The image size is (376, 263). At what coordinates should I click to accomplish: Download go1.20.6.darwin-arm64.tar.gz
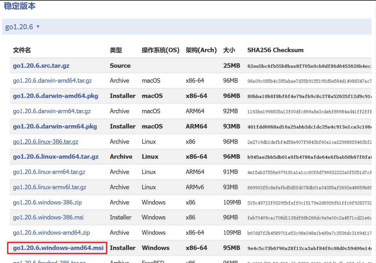point(52,111)
